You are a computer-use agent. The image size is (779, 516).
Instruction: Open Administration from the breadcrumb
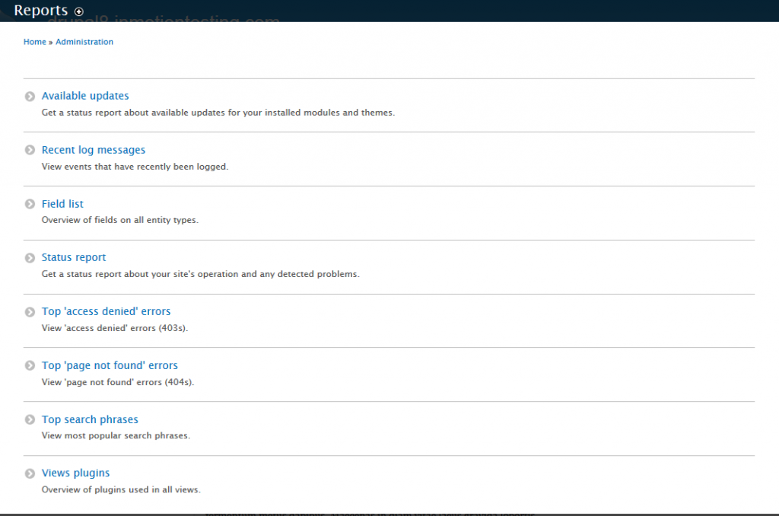84,42
